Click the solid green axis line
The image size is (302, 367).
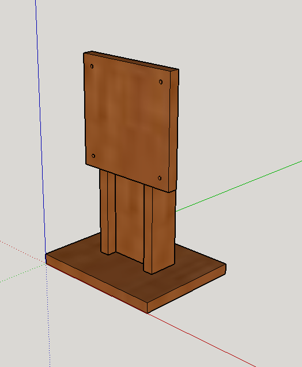[239, 186]
